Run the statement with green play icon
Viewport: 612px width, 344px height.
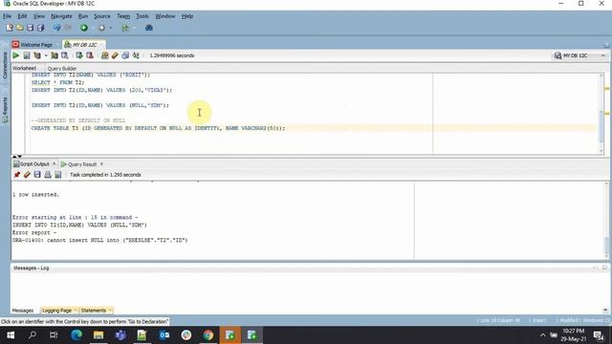(x=16, y=55)
